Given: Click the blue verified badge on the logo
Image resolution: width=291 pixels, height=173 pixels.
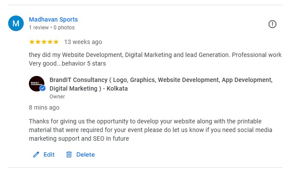Looking at the screenshot, I should coord(43,88).
